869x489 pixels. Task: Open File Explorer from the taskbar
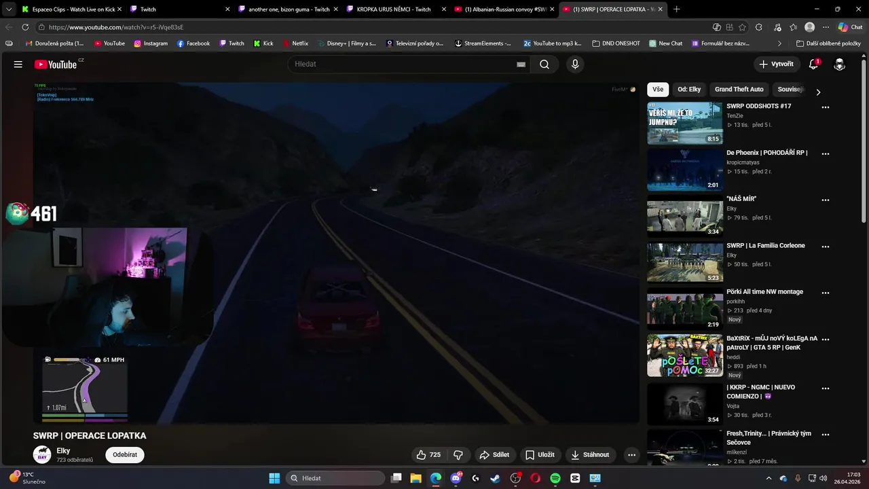click(x=415, y=478)
